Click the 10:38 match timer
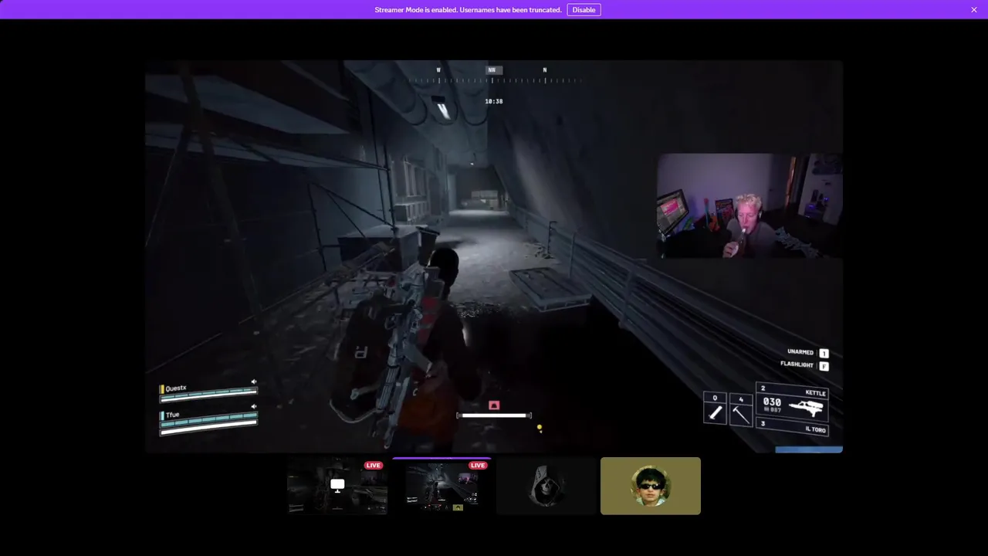The height and width of the screenshot is (556, 988). click(494, 101)
